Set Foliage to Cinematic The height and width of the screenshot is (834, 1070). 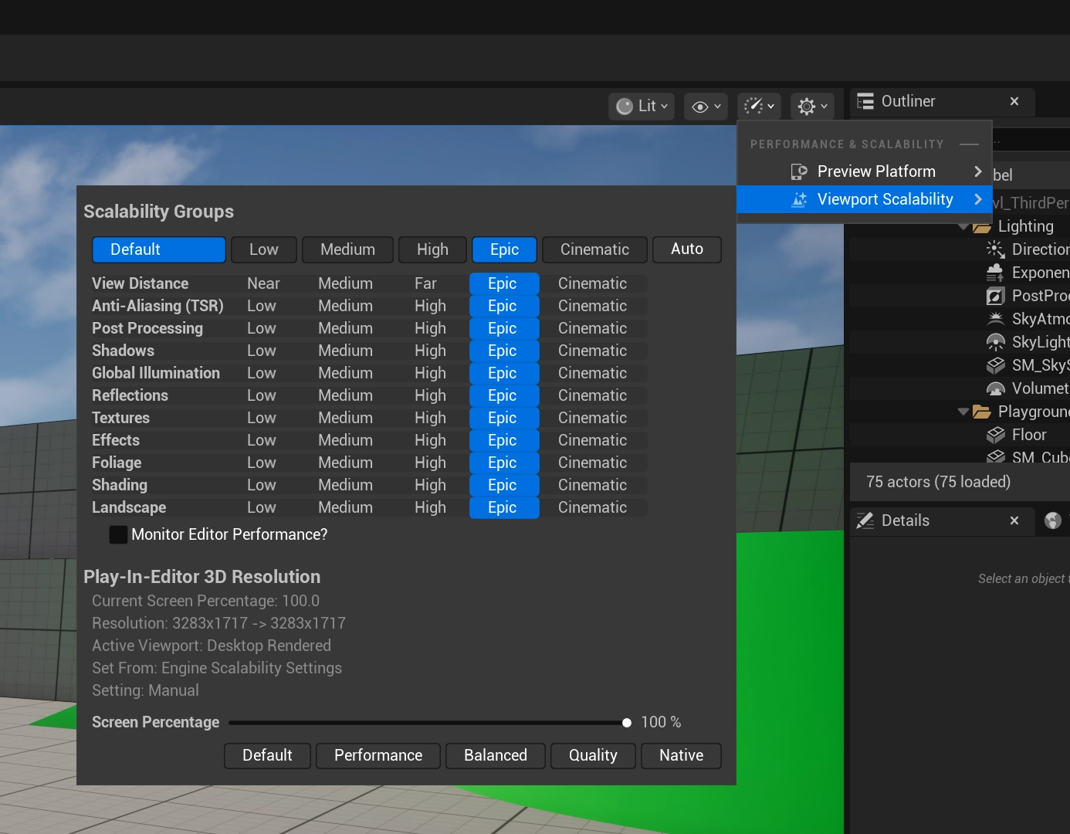pos(592,463)
